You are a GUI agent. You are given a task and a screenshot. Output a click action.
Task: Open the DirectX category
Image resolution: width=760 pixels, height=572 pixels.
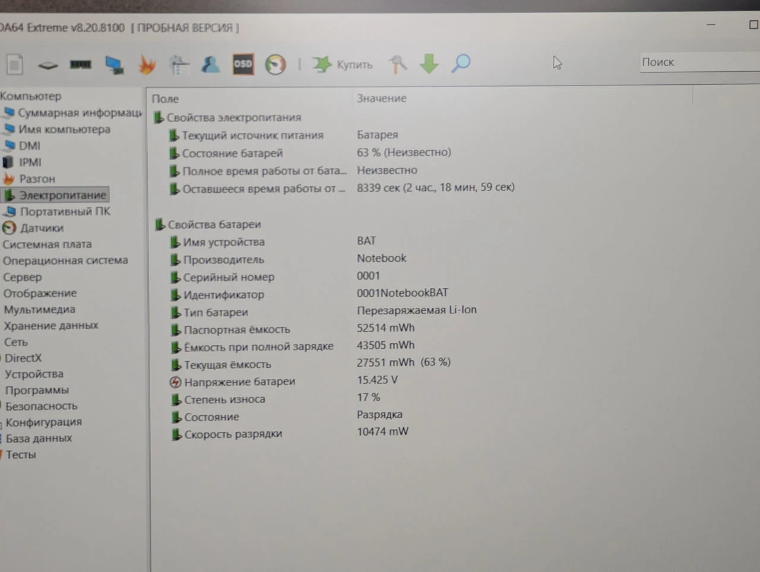(23, 358)
